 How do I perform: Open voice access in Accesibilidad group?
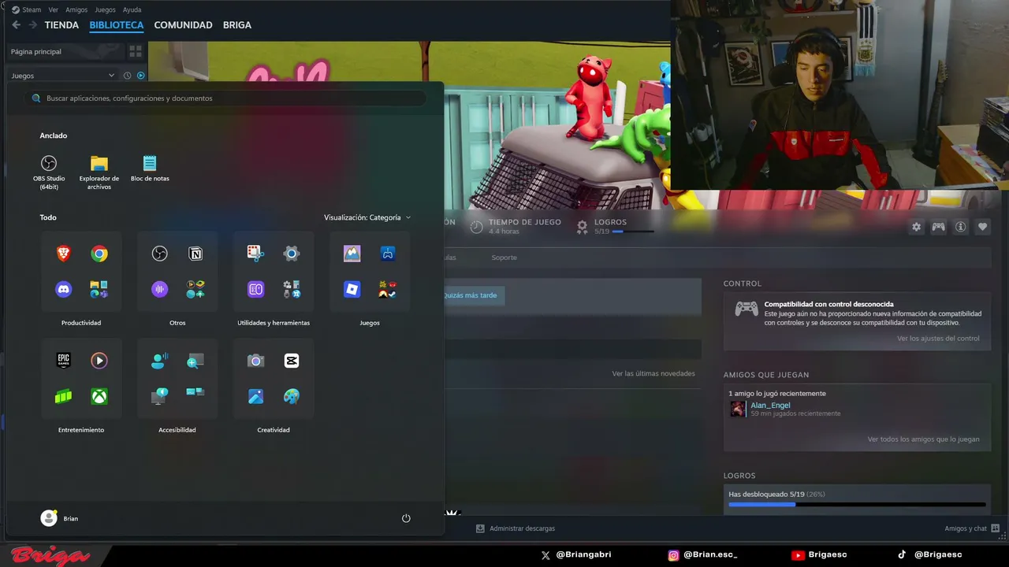(160, 361)
